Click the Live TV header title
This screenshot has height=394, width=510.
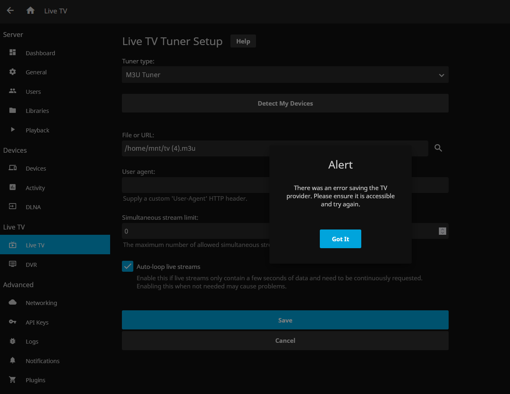coord(56,11)
